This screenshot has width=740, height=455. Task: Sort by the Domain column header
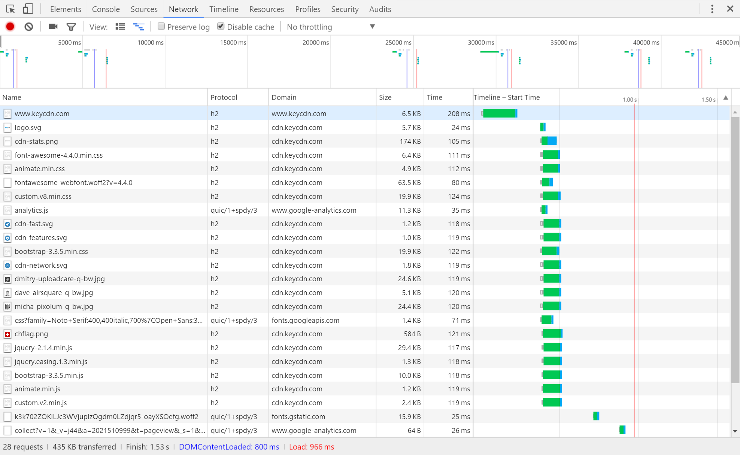(x=322, y=97)
